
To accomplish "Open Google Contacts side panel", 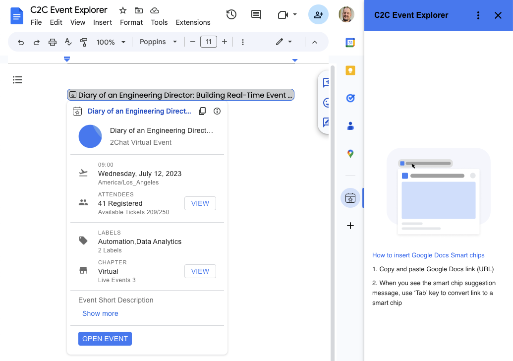I will [x=350, y=126].
